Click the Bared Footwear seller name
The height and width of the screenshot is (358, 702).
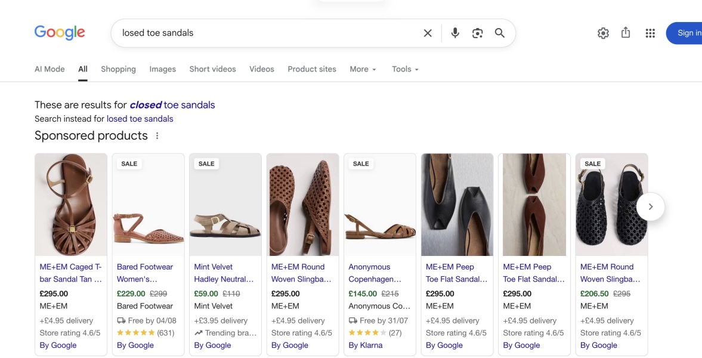(x=144, y=306)
